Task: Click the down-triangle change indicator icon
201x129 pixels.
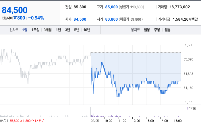Action: [x=15, y=18]
